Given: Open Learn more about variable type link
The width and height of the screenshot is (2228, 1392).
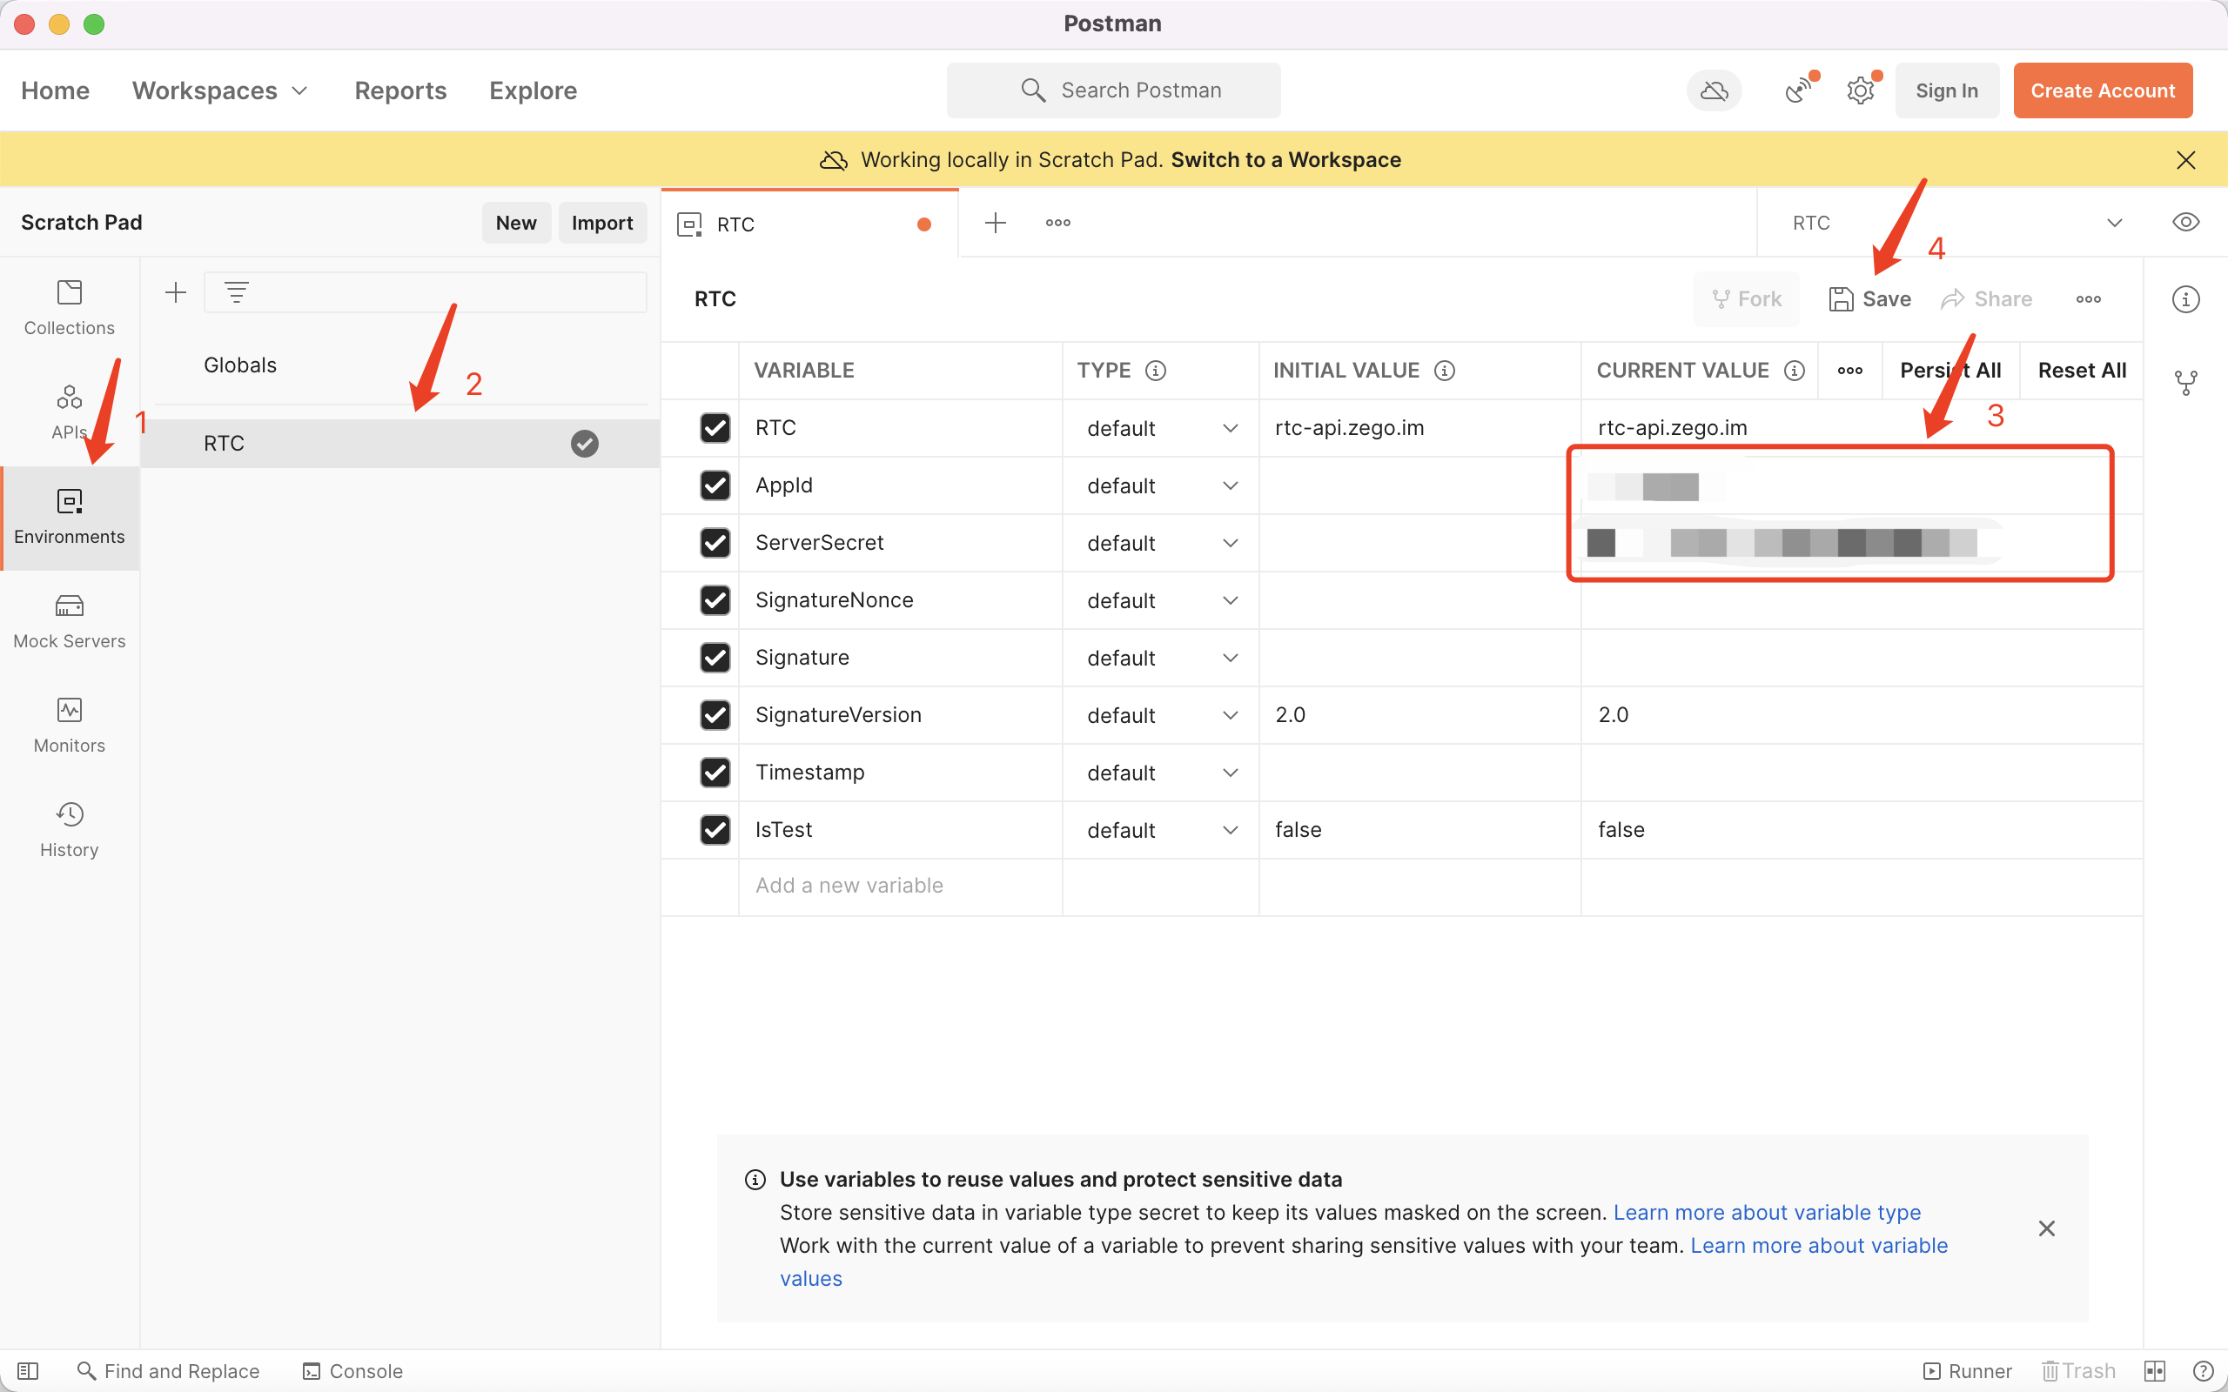Looking at the screenshot, I should click(1767, 1213).
